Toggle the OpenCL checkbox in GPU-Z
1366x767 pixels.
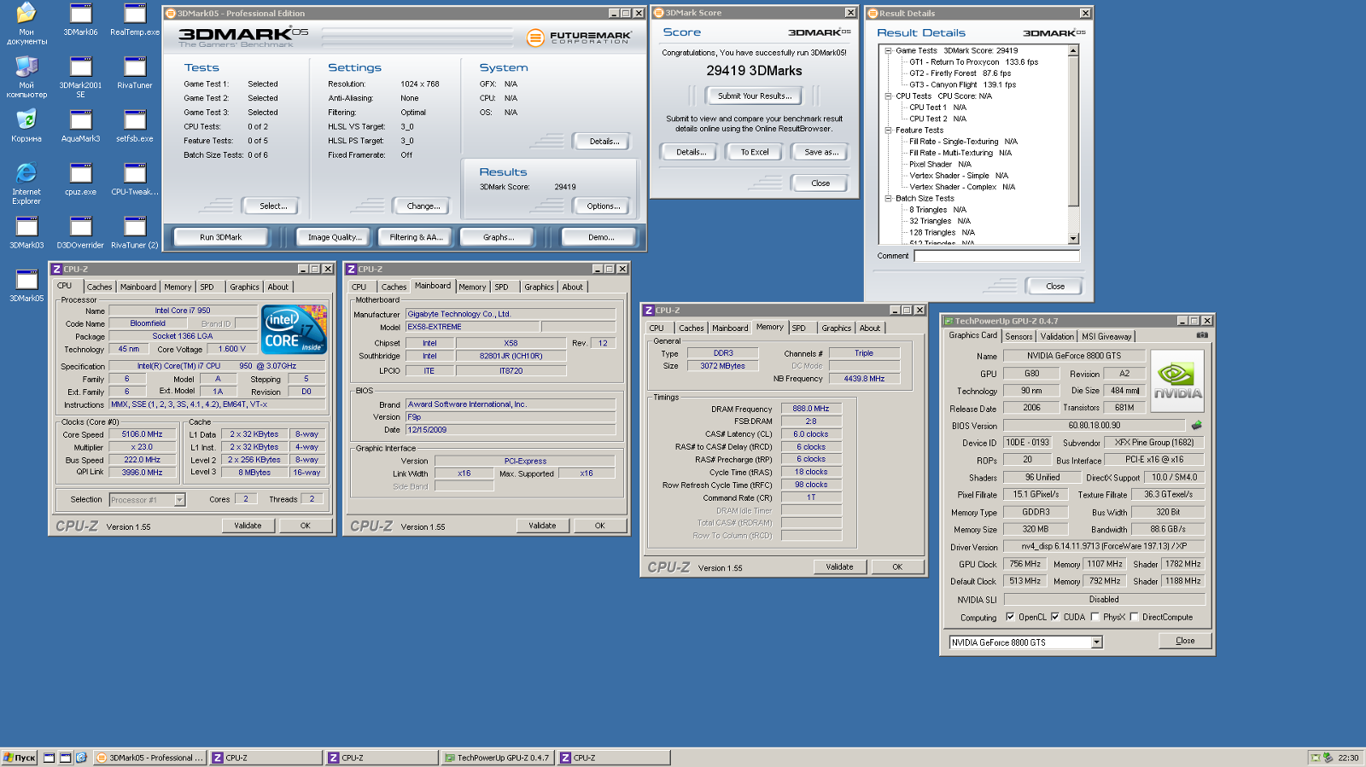[x=1010, y=617]
